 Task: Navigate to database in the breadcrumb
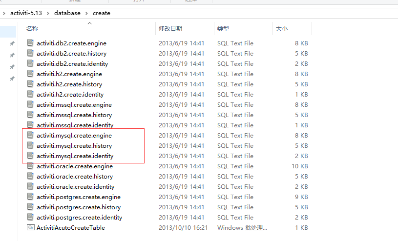click(67, 13)
